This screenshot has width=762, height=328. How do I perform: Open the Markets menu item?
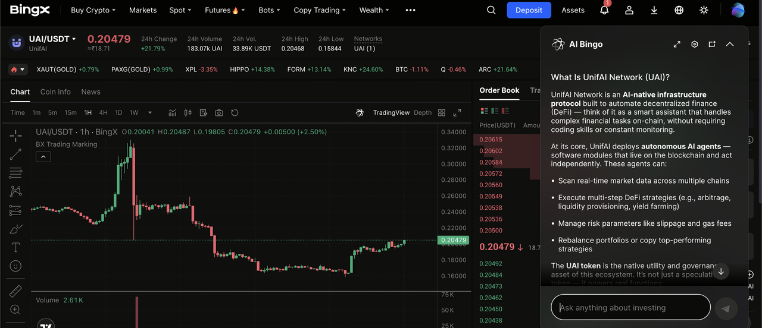pos(143,10)
